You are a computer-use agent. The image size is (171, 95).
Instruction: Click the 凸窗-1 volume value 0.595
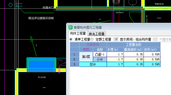[x=152, y=54]
